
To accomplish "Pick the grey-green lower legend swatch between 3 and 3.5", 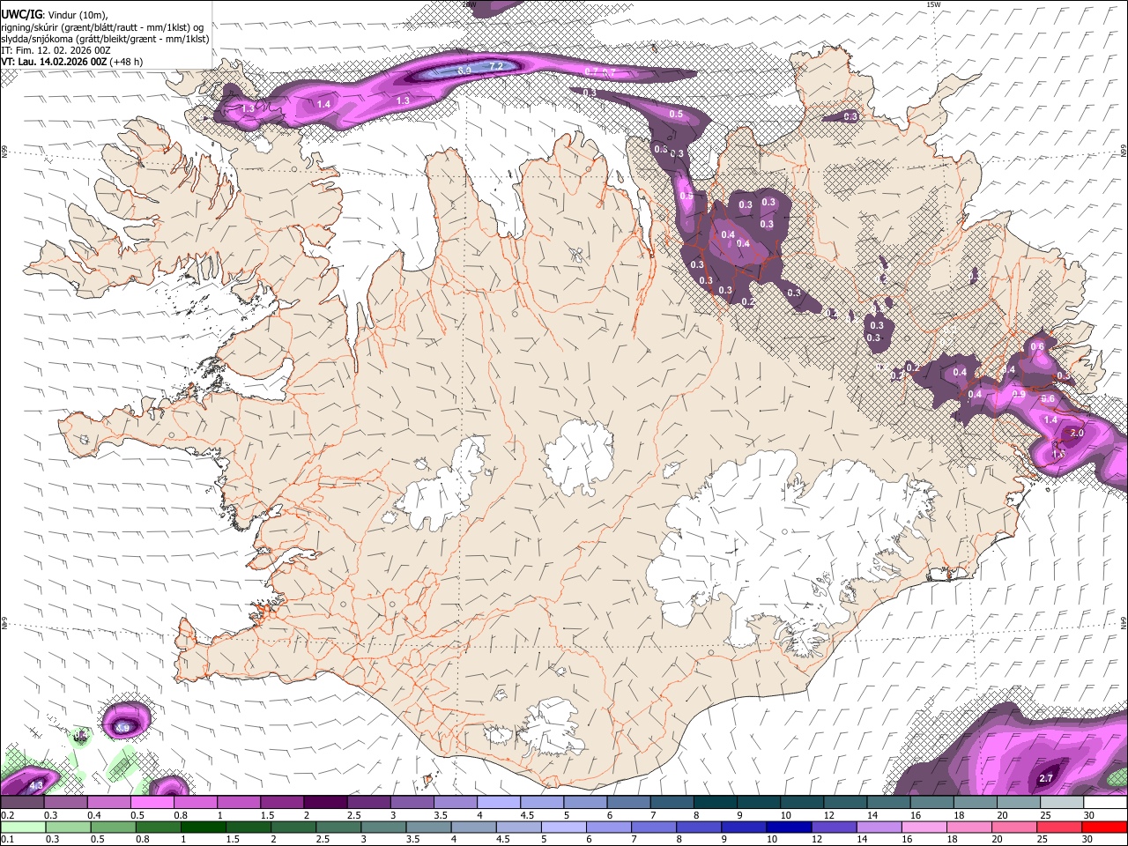I will click(384, 827).
